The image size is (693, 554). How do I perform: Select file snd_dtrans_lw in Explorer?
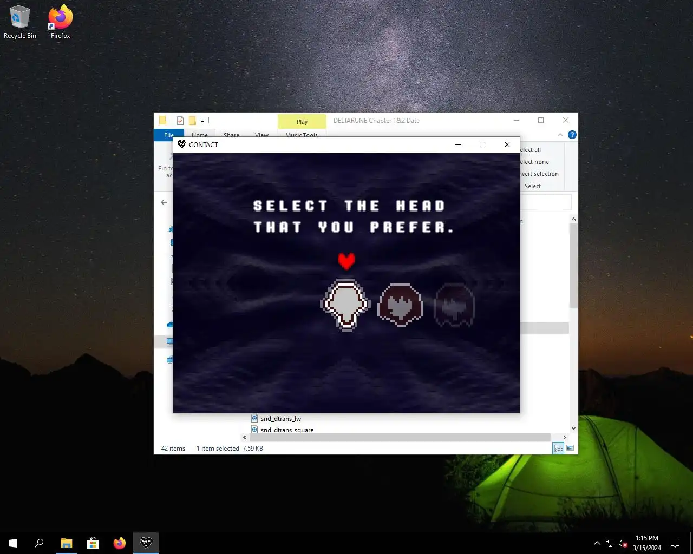[280, 419]
